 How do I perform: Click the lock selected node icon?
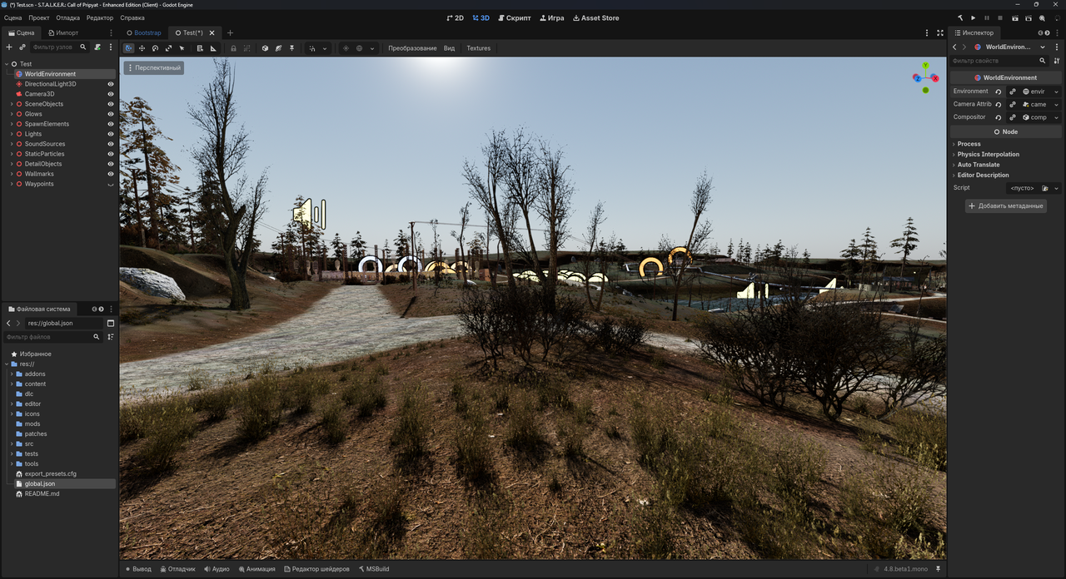[233, 48]
